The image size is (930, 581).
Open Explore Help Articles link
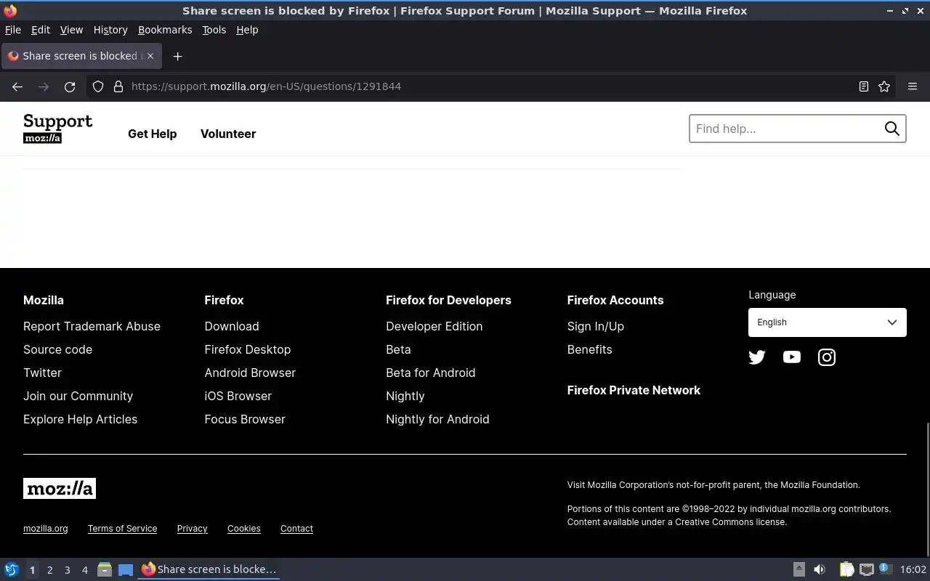[x=80, y=419]
